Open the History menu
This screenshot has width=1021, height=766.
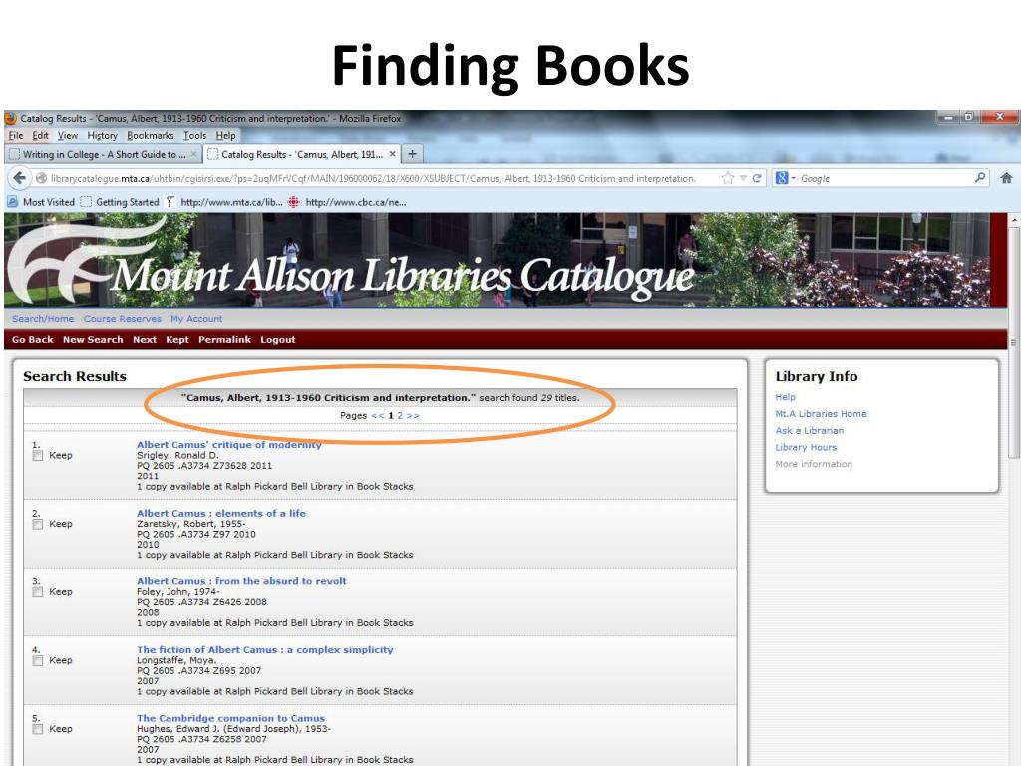[103, 136]
